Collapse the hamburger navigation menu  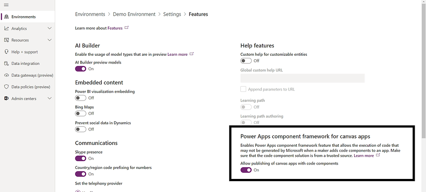pyautogui.click(x=6, y=5)
